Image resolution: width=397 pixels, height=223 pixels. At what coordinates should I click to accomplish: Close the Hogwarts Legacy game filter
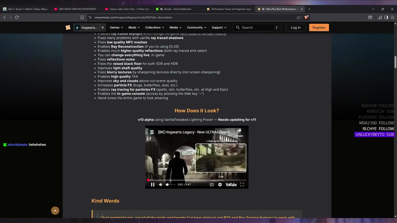coord(103,28)
